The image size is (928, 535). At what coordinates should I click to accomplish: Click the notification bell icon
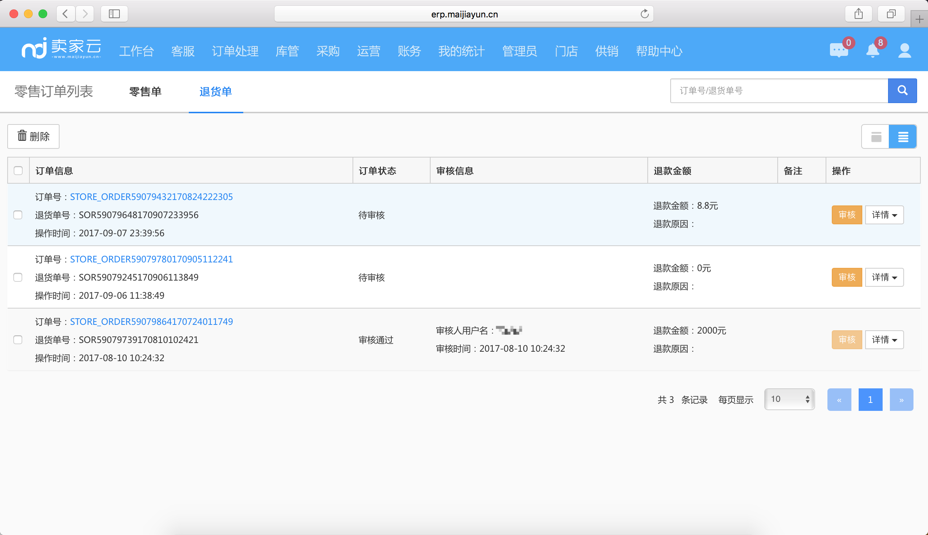[872, 51]
